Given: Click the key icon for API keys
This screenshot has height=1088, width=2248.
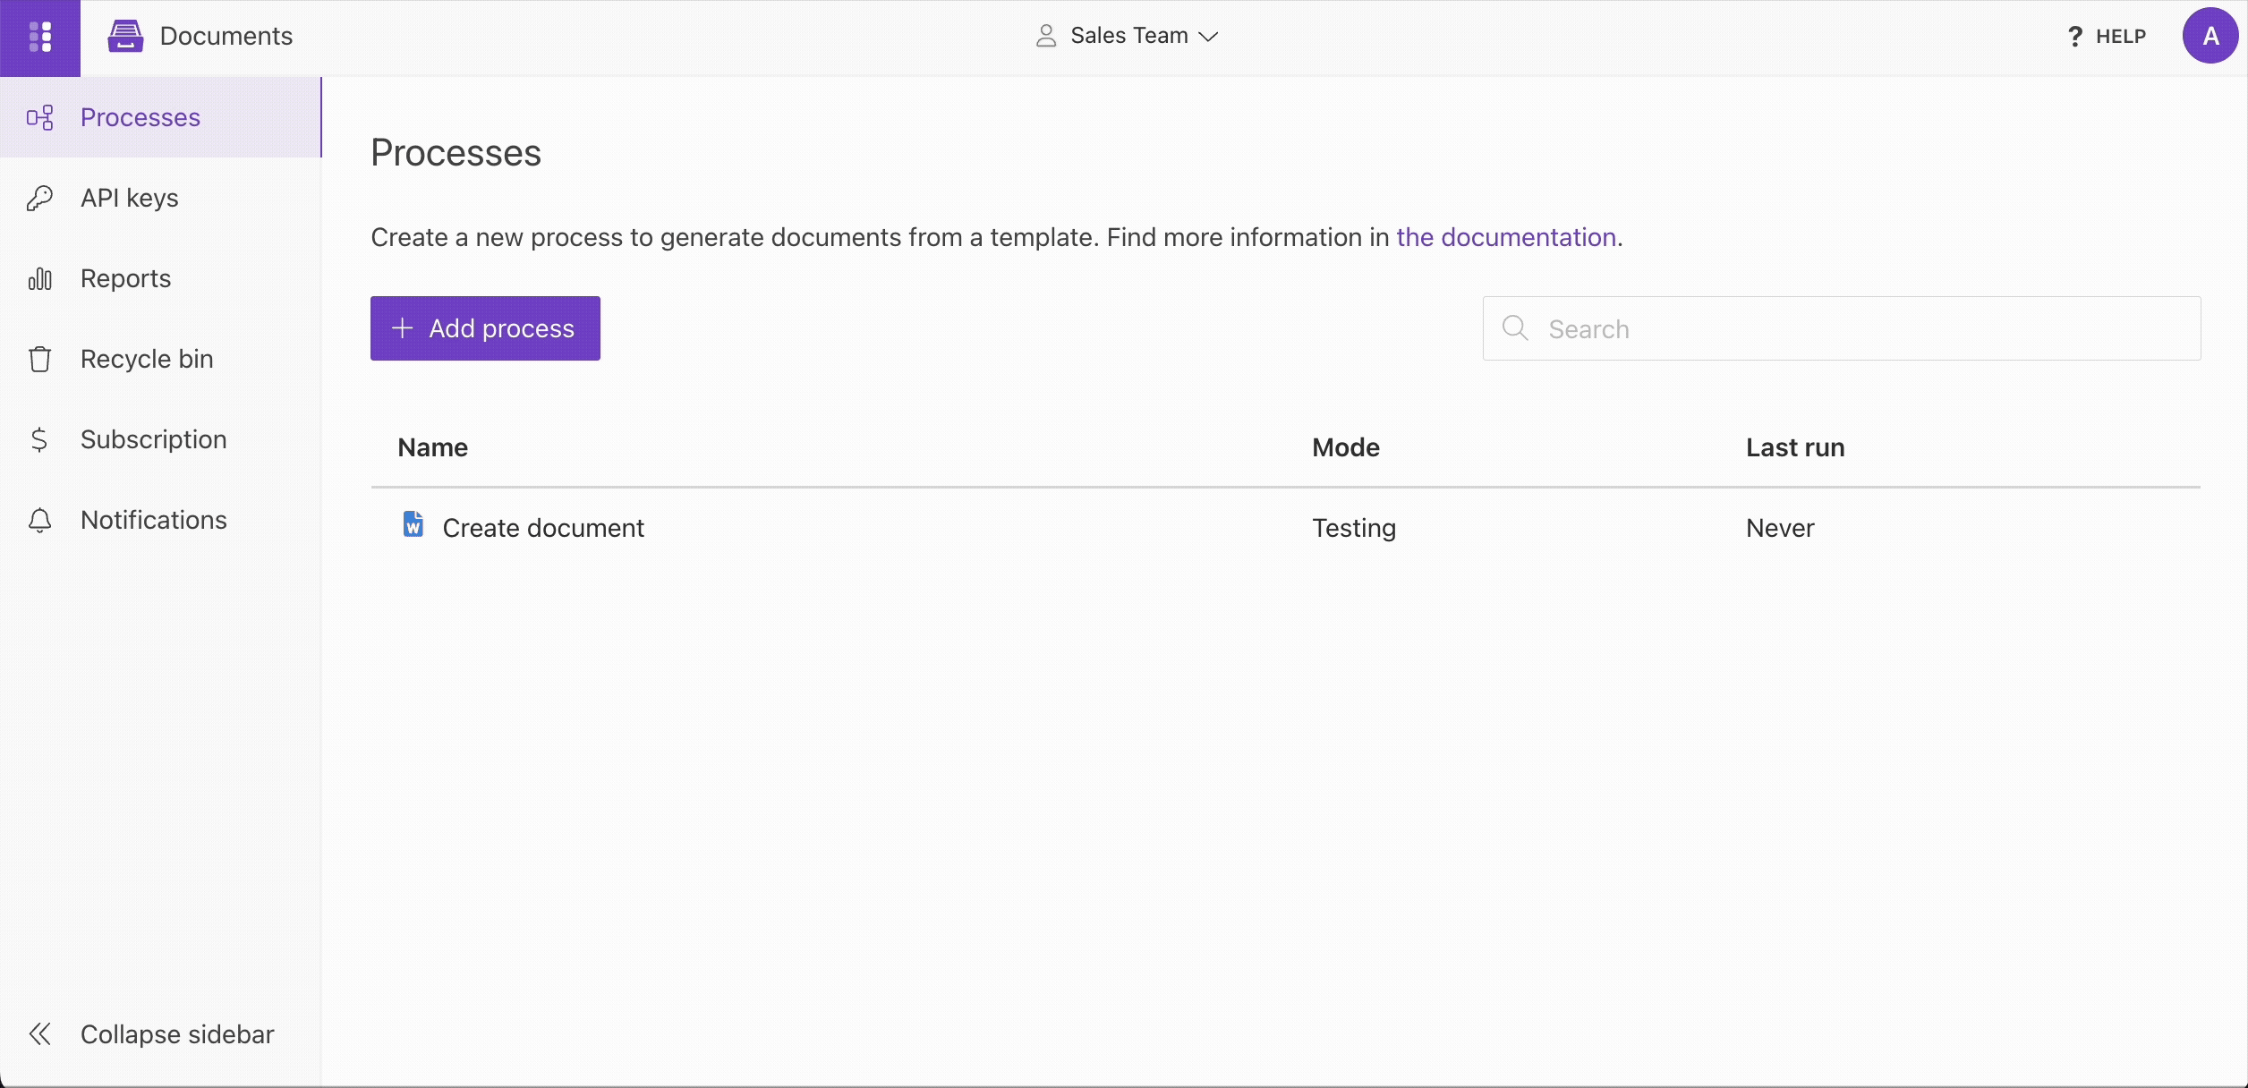Looking at the screenshot, I should click(40, 198).
